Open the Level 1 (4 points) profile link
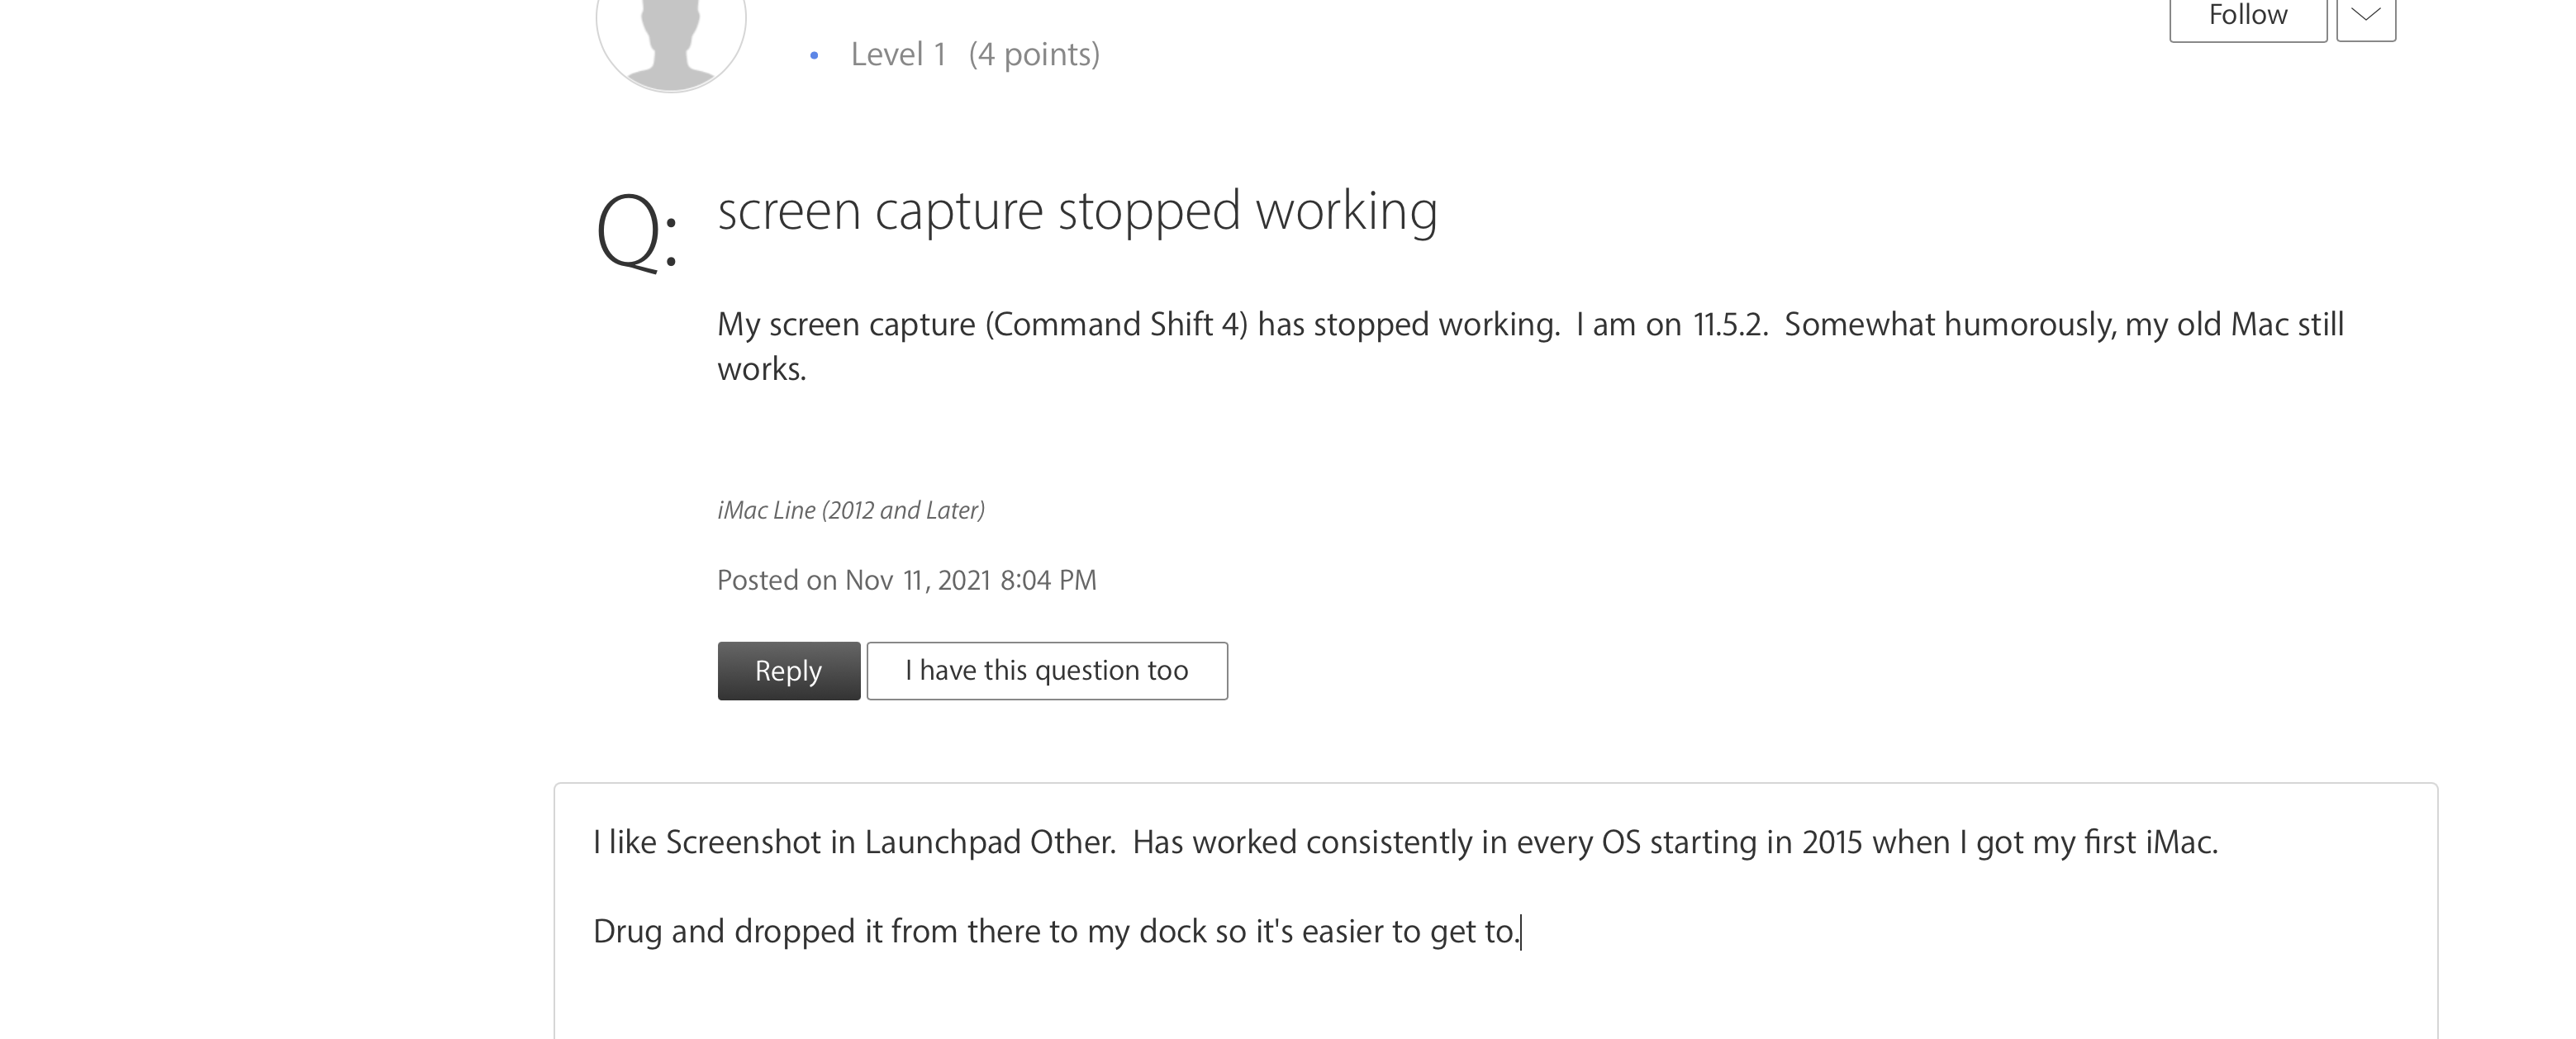This screenshot has width=2576, height=1039. pos(973,55)
